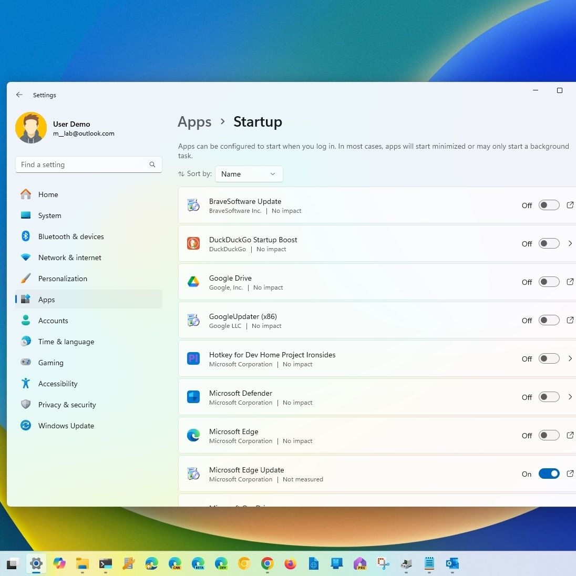The width and height of the screenshot is (576, 576).
Task: Expand Microsoft Defender row chevron
Action: 570,397
